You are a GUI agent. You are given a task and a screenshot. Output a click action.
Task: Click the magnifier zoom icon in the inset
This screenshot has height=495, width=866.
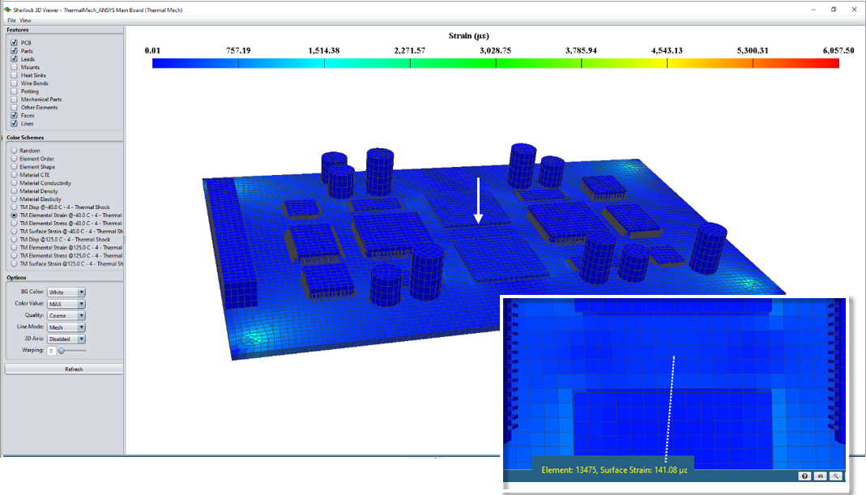836,476
